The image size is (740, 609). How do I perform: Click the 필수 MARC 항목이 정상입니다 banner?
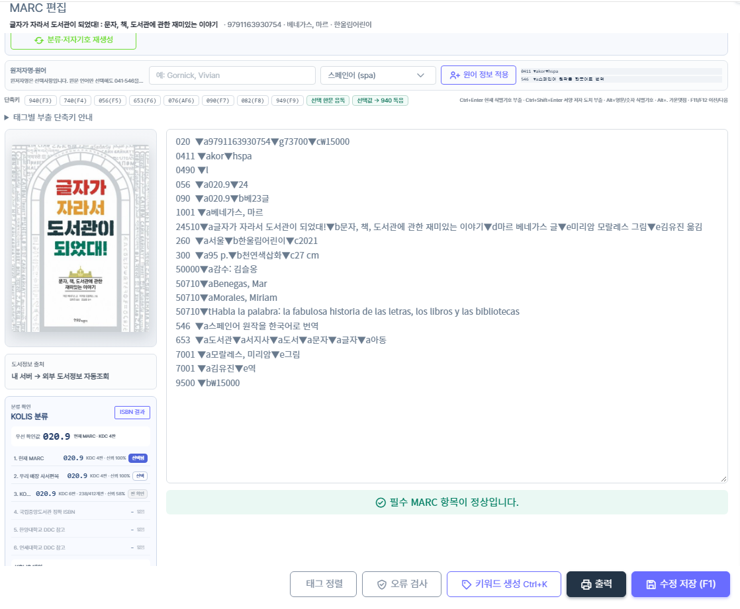tap(447, 503)
